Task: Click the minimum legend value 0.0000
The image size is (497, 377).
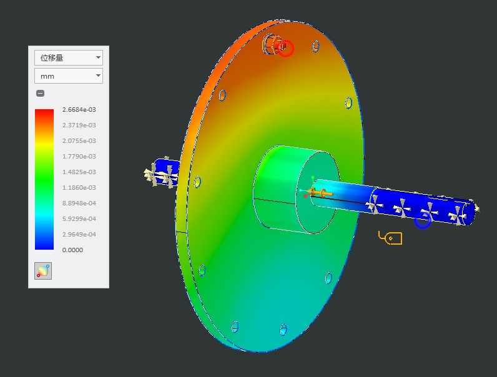Action: 72,250
